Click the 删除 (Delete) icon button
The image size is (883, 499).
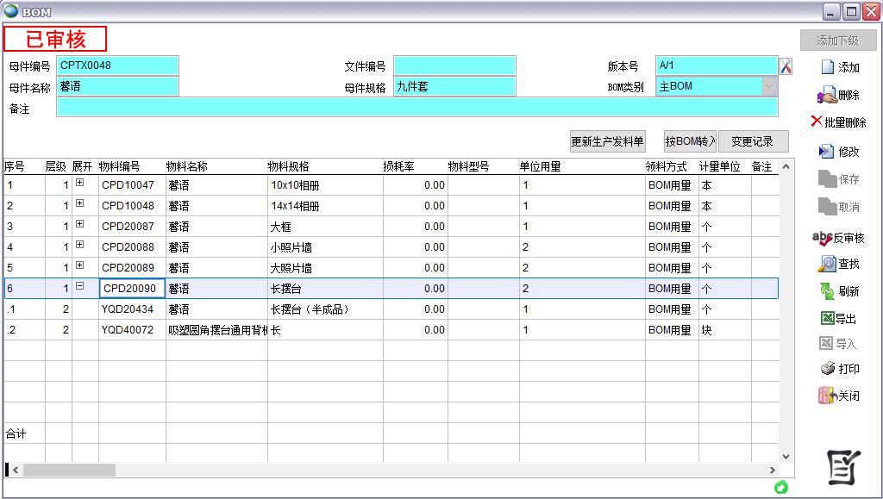828,95
